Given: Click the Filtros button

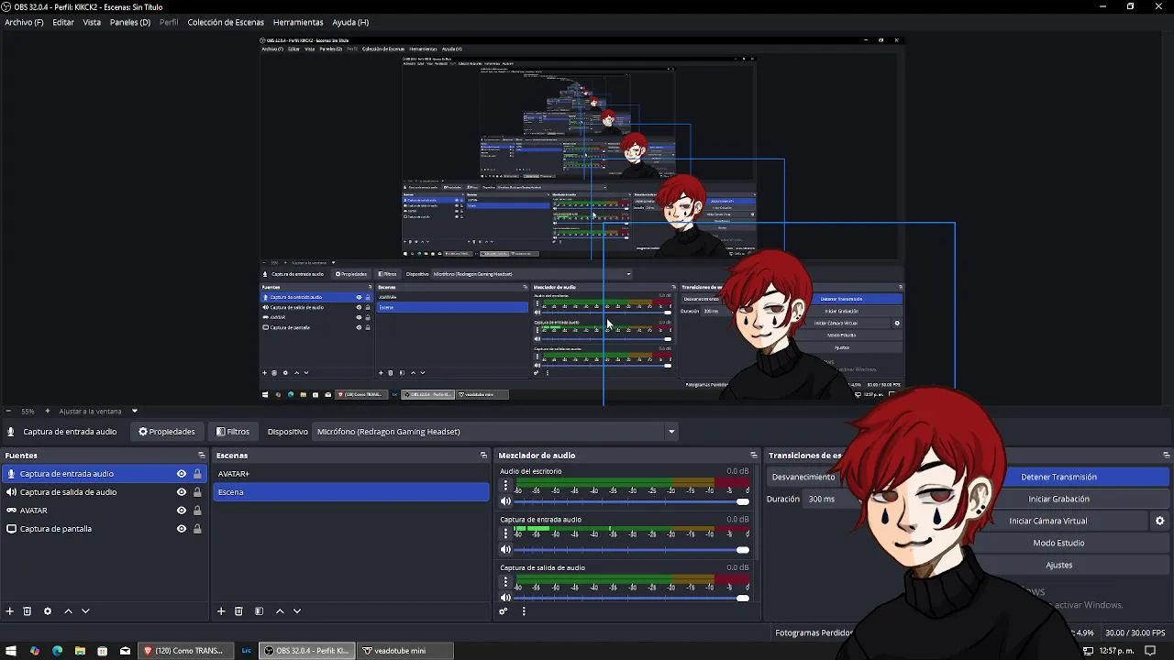Looking at the screenshot, I should tap(232, 432).
